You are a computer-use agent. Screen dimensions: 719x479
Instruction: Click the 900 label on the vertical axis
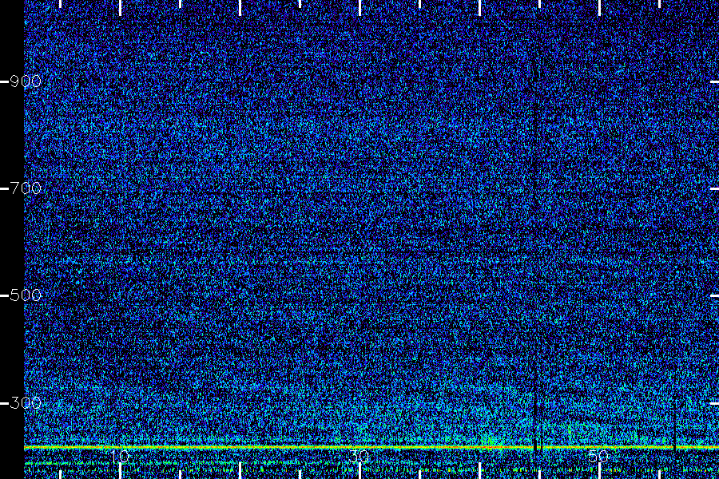click(26, 81)
